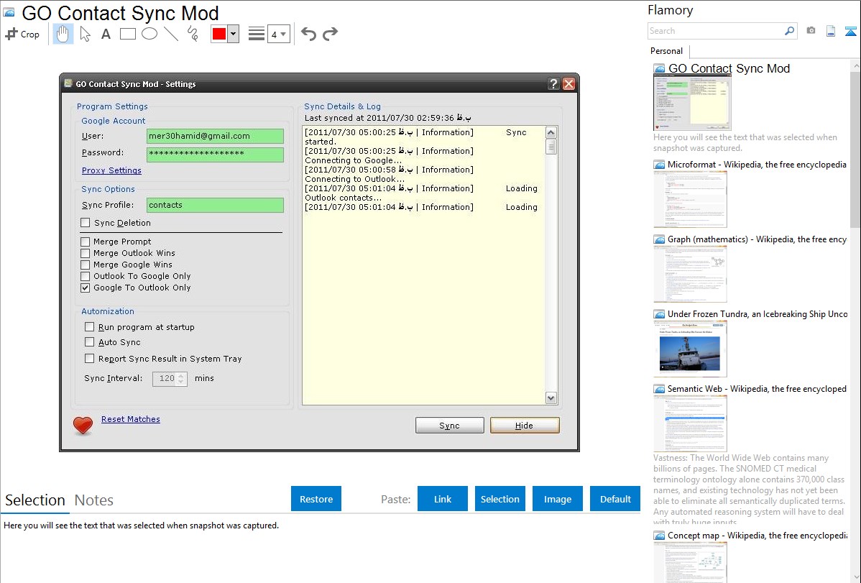This screenshot has height=583, width=861.
Task: Select the arrow pointer tool
Action: 85,34
